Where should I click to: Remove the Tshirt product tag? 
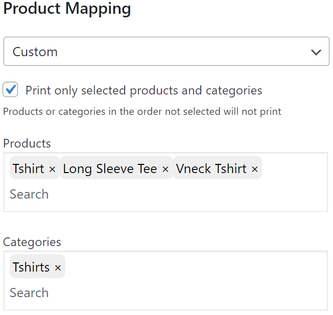(x=52, y=169)
